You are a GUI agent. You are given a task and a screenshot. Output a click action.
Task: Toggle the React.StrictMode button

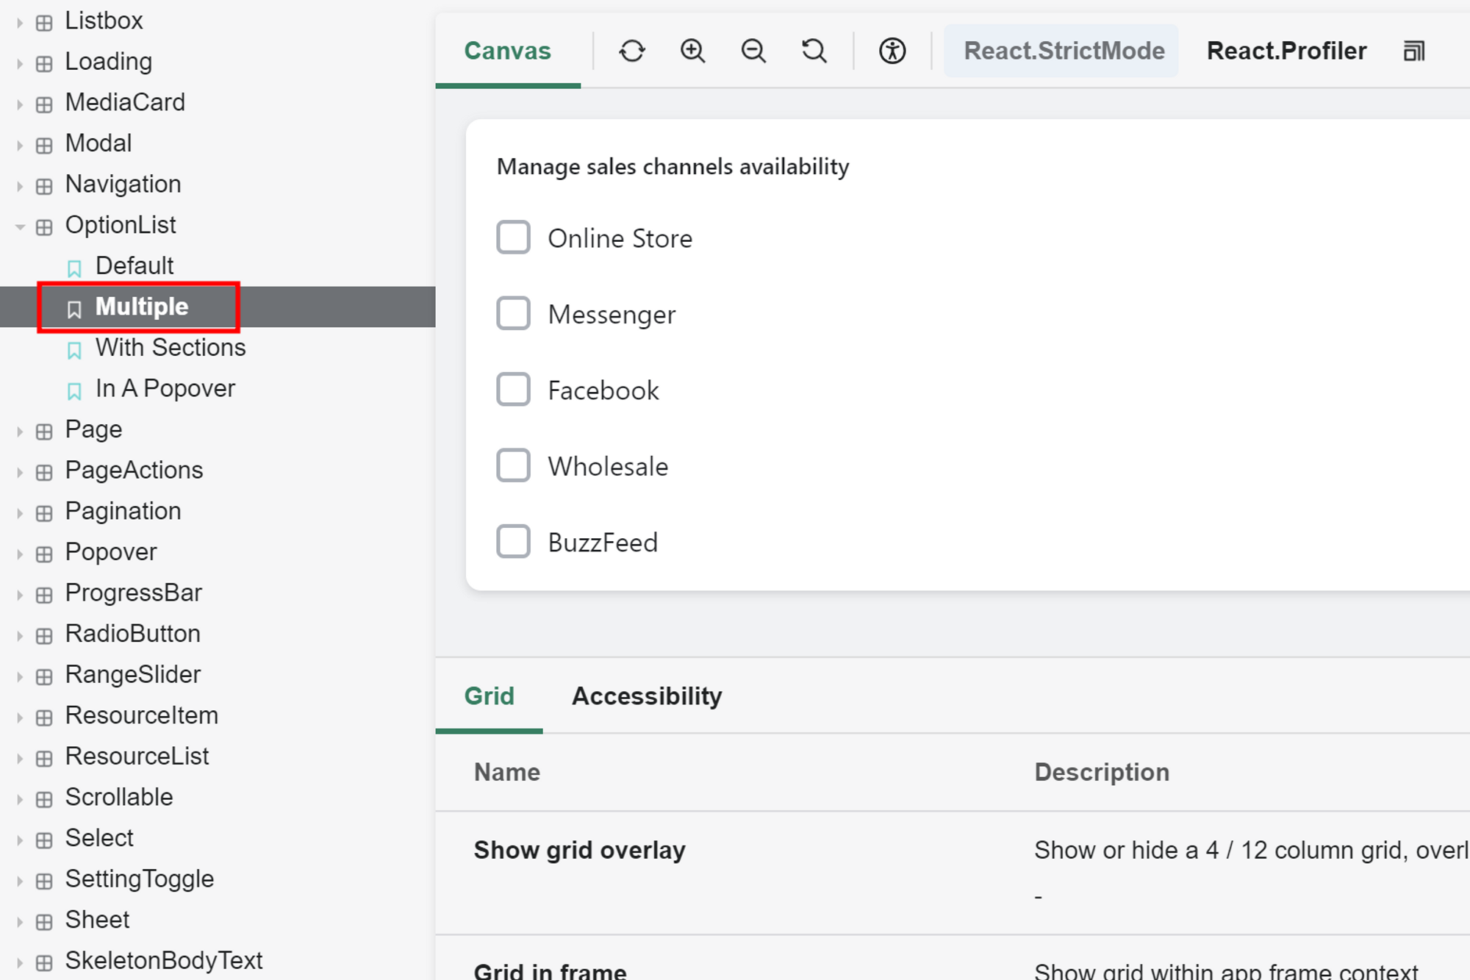(1063, 51)
